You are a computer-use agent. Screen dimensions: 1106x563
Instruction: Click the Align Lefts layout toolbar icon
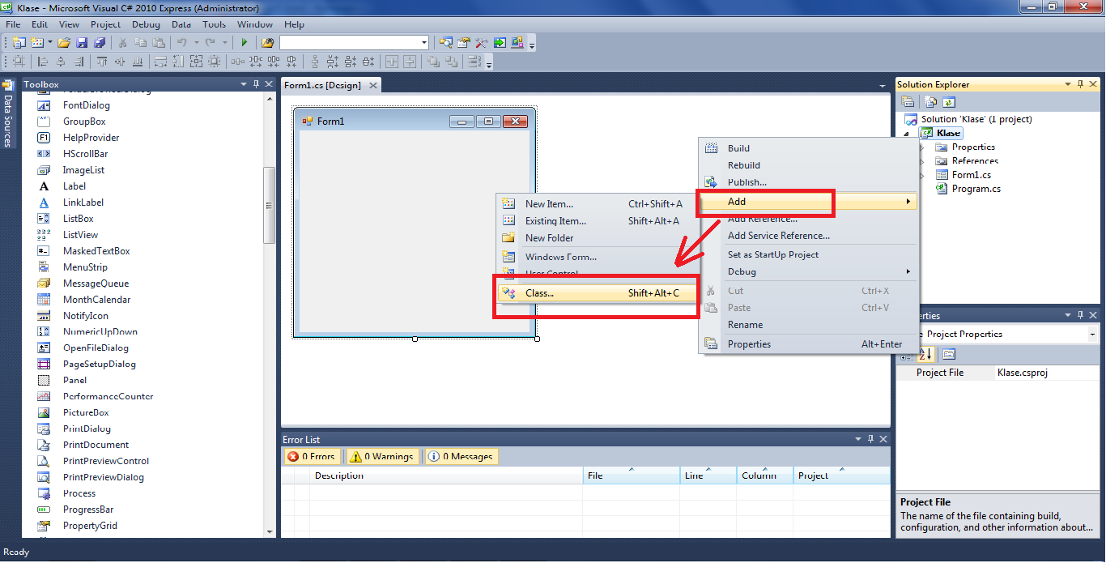(x=43, y=62)
